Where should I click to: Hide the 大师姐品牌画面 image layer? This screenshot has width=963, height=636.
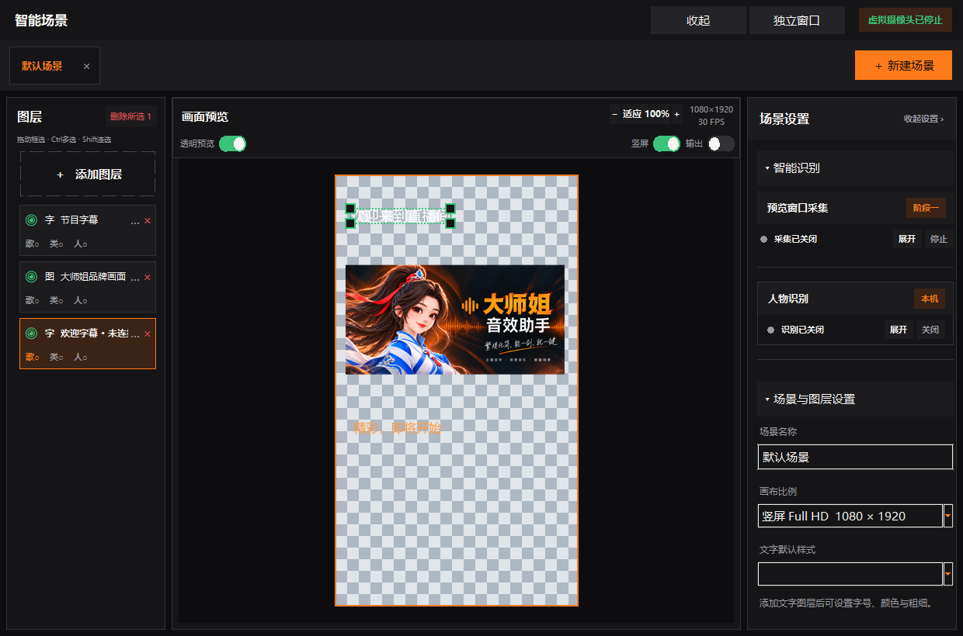(x=31, y=277)
